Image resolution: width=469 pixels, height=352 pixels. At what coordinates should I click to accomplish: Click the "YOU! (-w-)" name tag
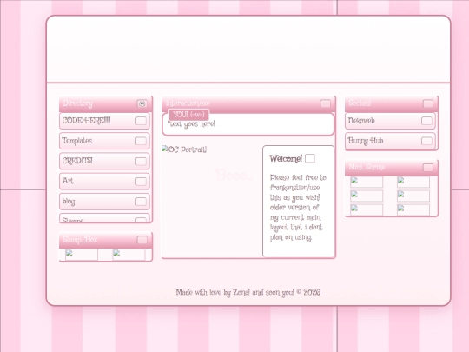click(x=188, y=115)
